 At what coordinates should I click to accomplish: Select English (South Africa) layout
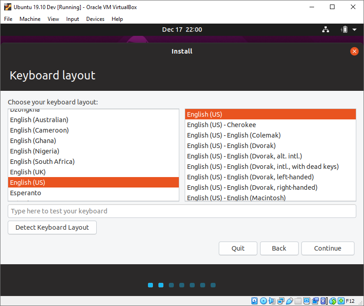pyautogui.click(x=93, y=162)
